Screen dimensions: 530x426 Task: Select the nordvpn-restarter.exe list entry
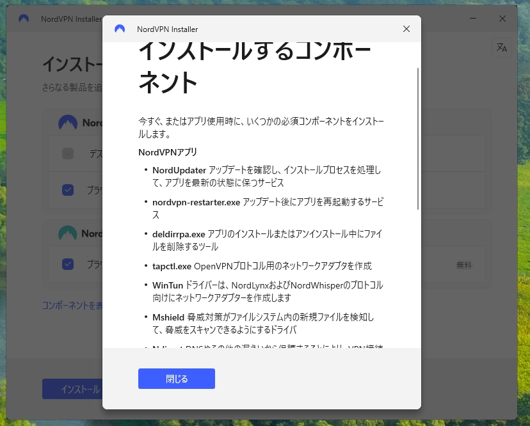268,208
